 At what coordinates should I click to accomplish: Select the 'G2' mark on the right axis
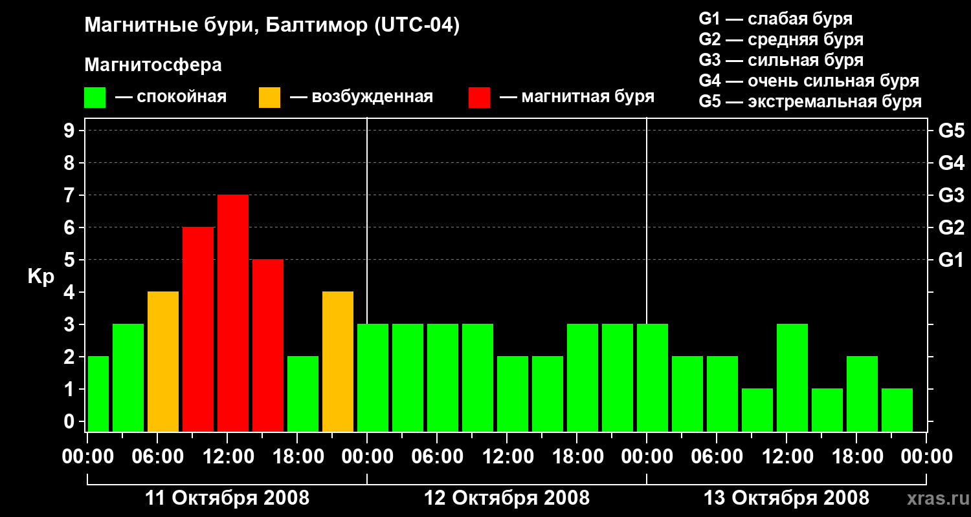pos(951,227)
